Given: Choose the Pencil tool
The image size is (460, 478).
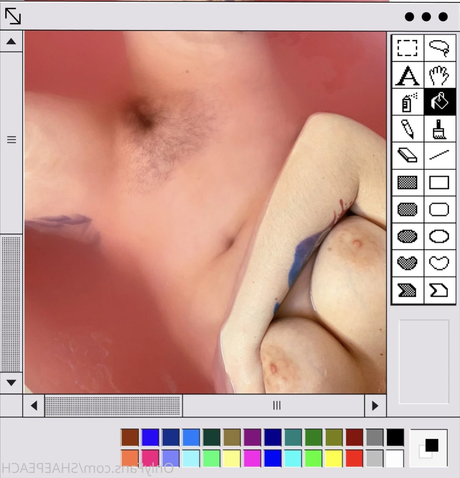Looking at the screenshot, I should tap(407, 128).
